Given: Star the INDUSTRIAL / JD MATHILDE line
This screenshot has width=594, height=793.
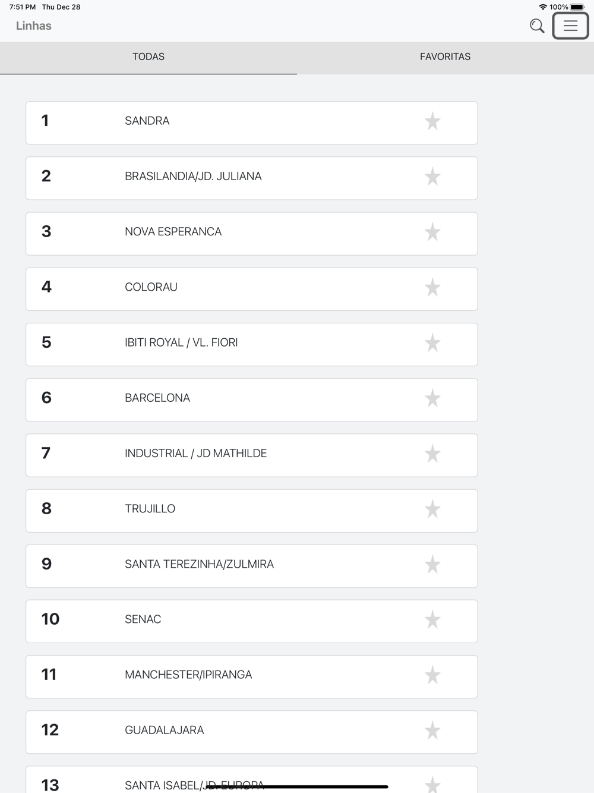Looking at the screenshot, I should [x=432, y=454].
